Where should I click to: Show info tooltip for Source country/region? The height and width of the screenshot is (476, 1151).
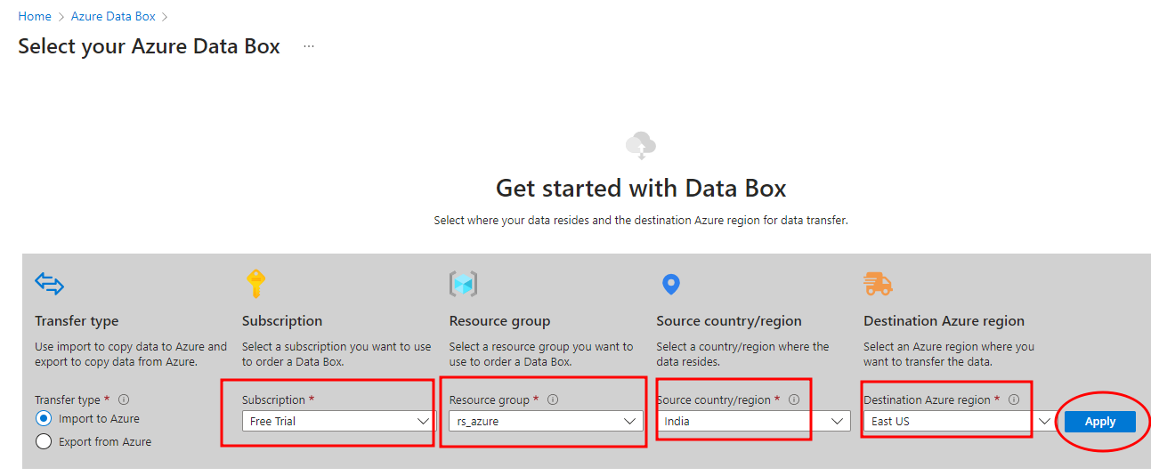(x=794, y=400)
